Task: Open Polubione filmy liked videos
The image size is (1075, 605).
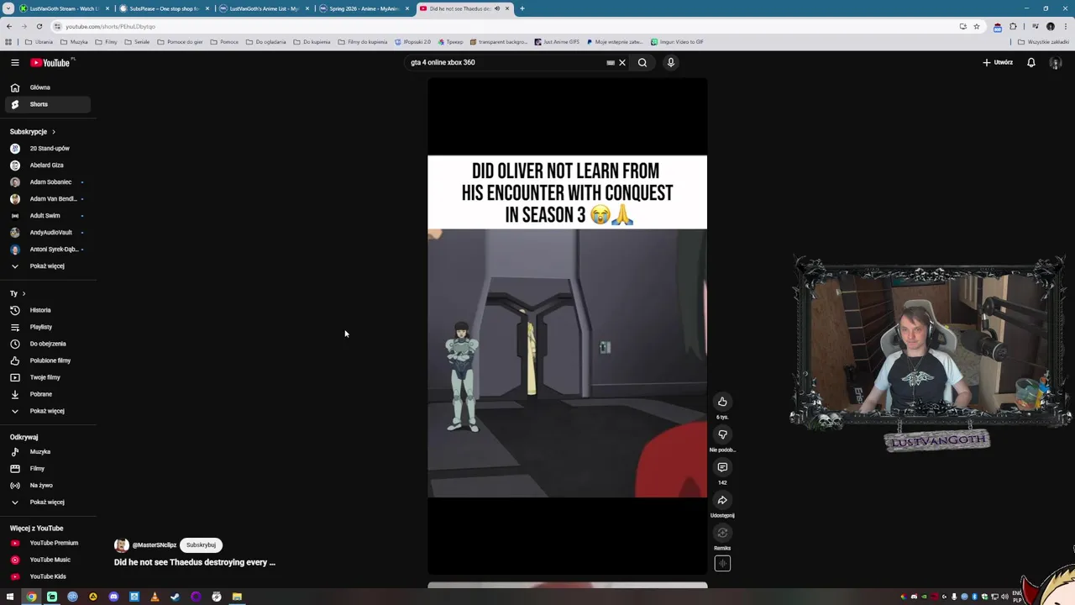Action: (x=47, y=360)
